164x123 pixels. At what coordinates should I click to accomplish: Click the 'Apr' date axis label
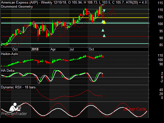tap(53, 49)
